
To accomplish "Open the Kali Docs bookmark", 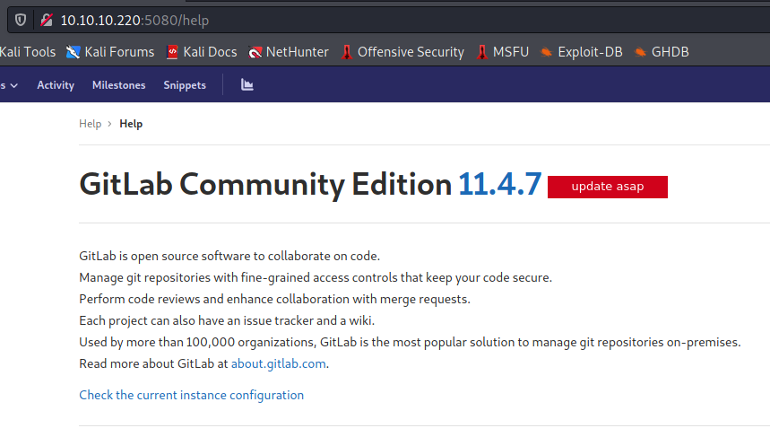I will click(x=202, y=52).
